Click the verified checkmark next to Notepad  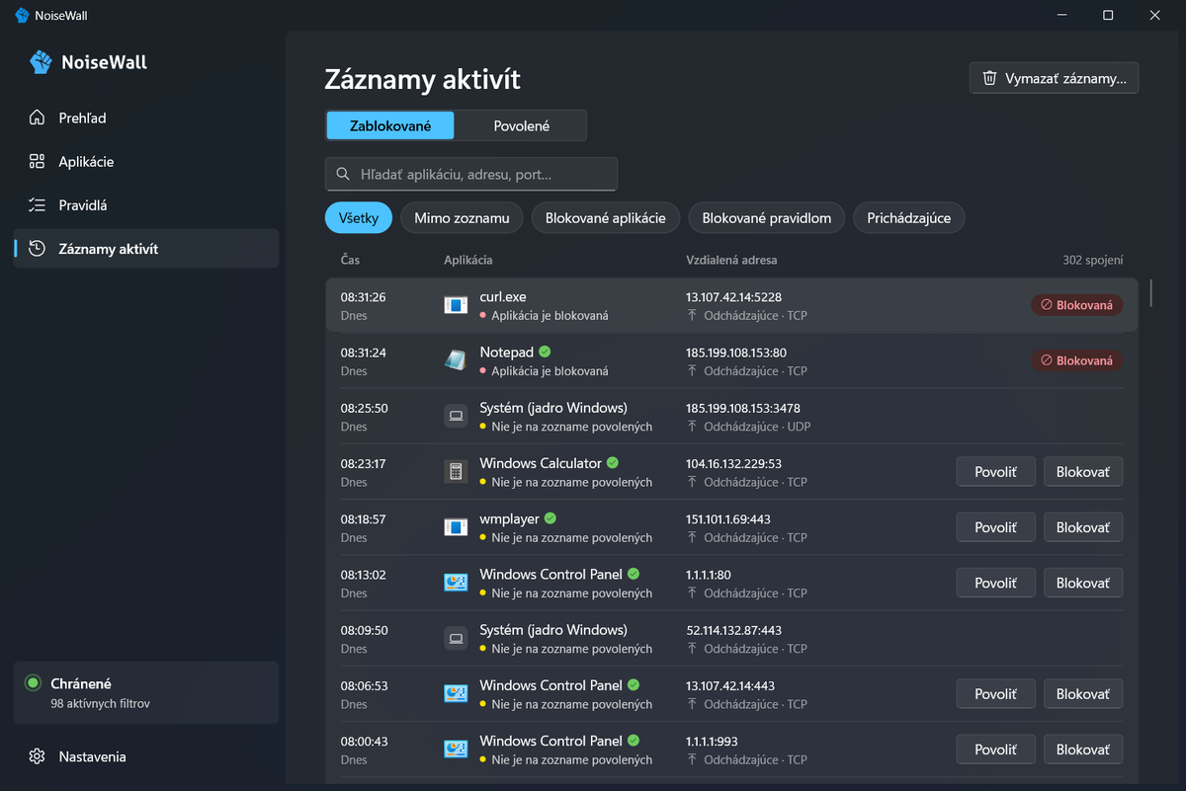545,352
